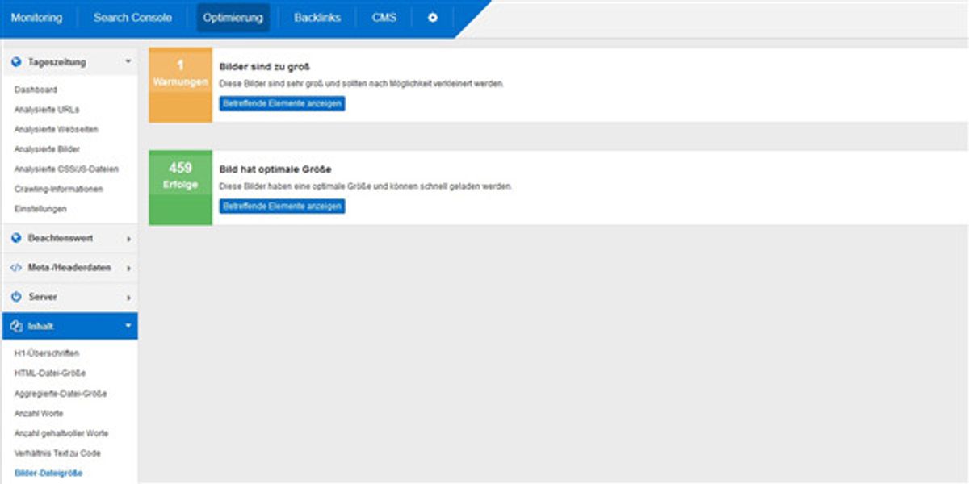The image size is (969, 484).
Task: Show affected elements for 'Bild hat optimale Größe'
Action: point(283,207)
